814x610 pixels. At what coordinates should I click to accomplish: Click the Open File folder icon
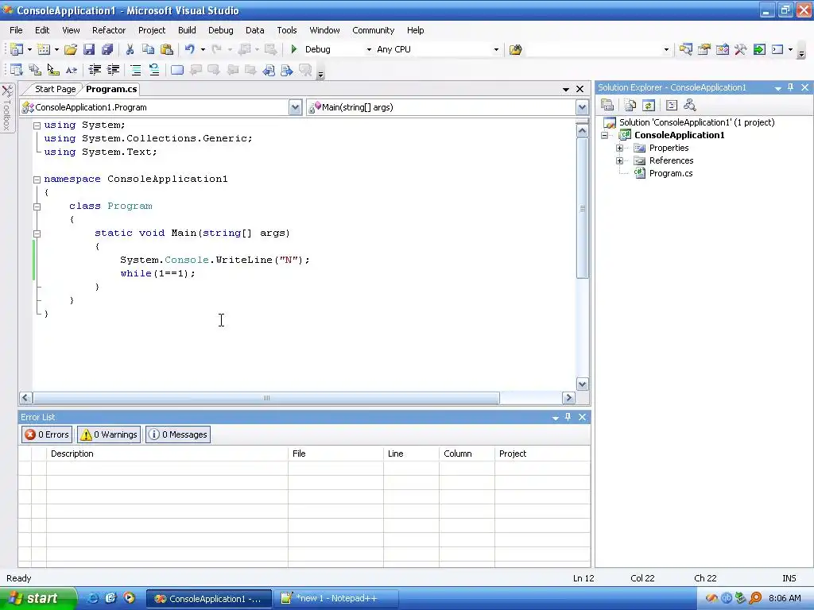[x=71, y=49]
